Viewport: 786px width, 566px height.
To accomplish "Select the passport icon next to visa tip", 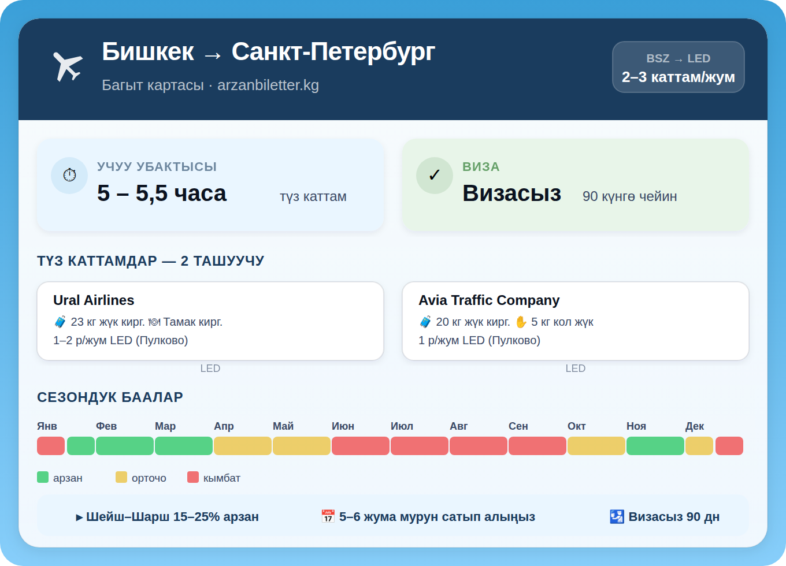I will pos(616,516).
